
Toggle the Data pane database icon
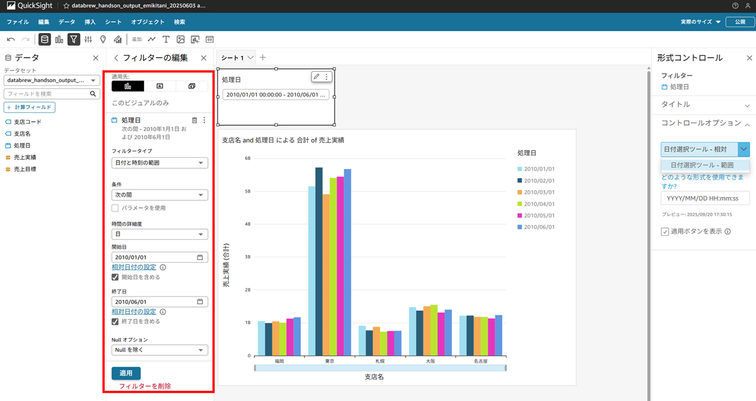point(44,40)
